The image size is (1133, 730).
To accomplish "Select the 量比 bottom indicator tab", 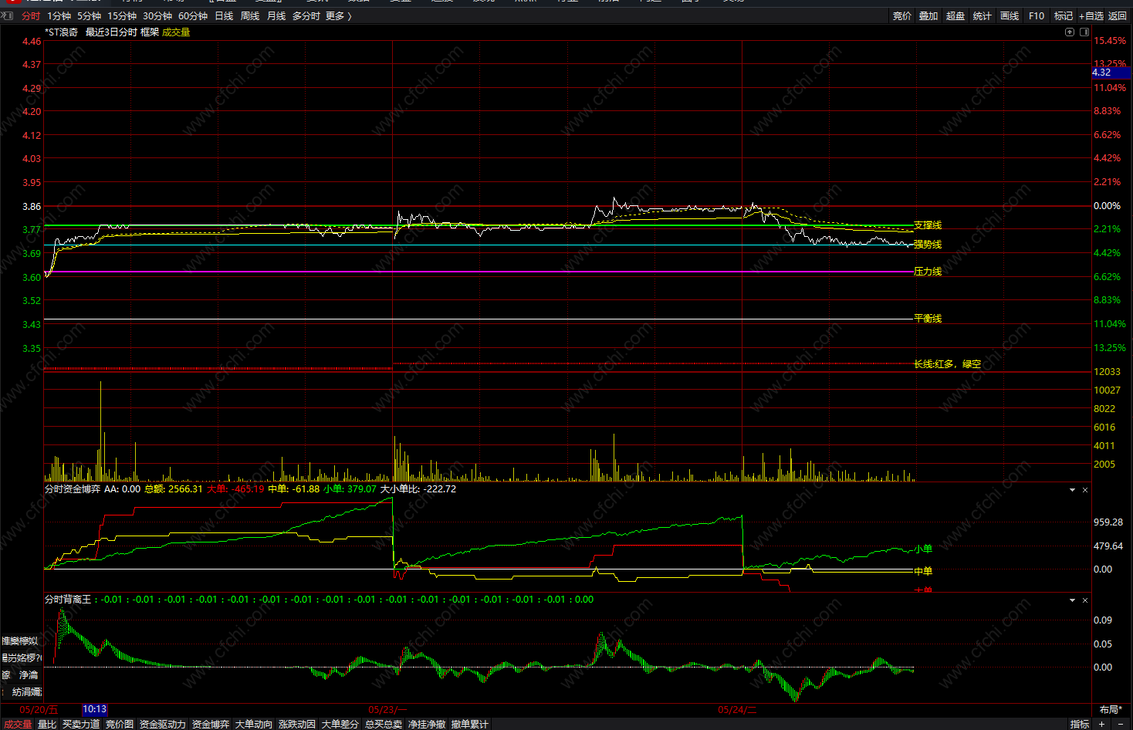I will coord(47,724).
